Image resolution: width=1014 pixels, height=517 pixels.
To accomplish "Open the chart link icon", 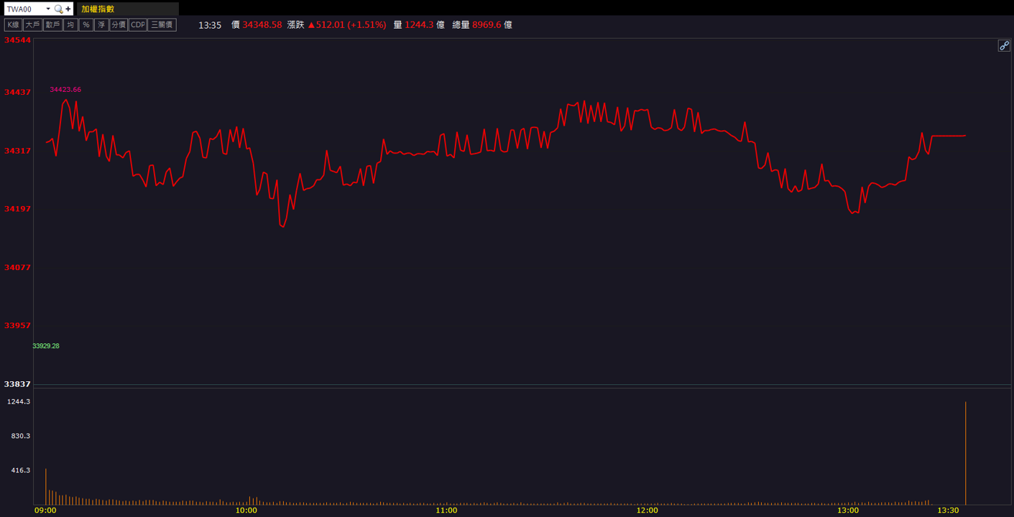I will click(x=1004, y=45).
